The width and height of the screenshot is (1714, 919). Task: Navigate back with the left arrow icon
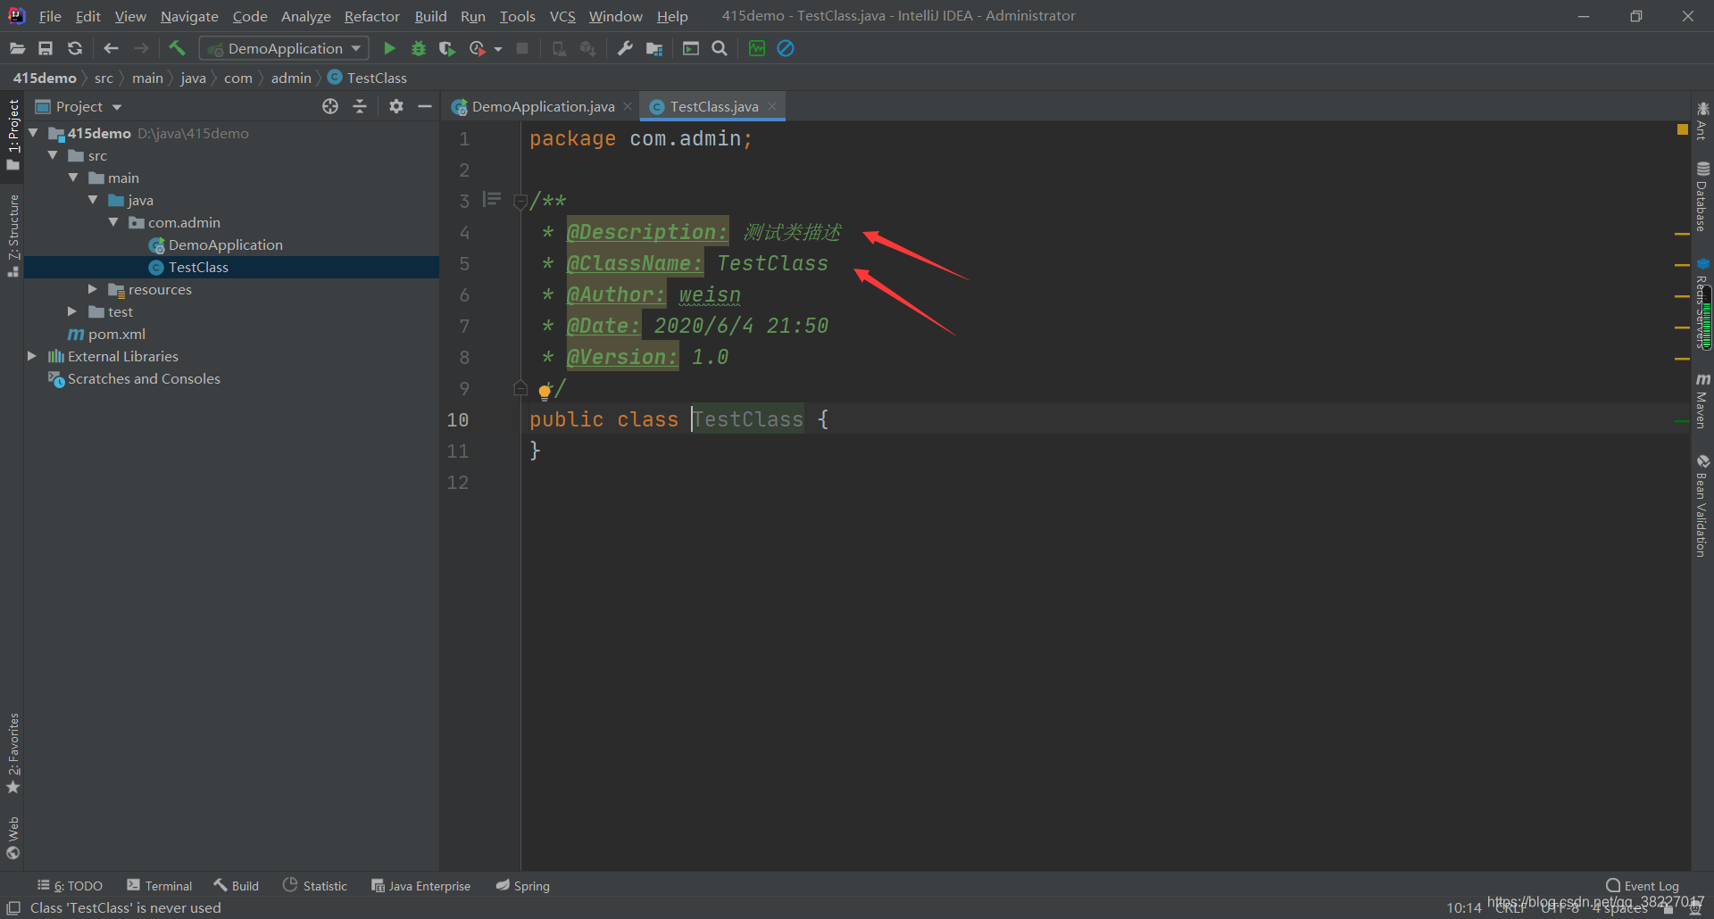(x=111, y=48)
